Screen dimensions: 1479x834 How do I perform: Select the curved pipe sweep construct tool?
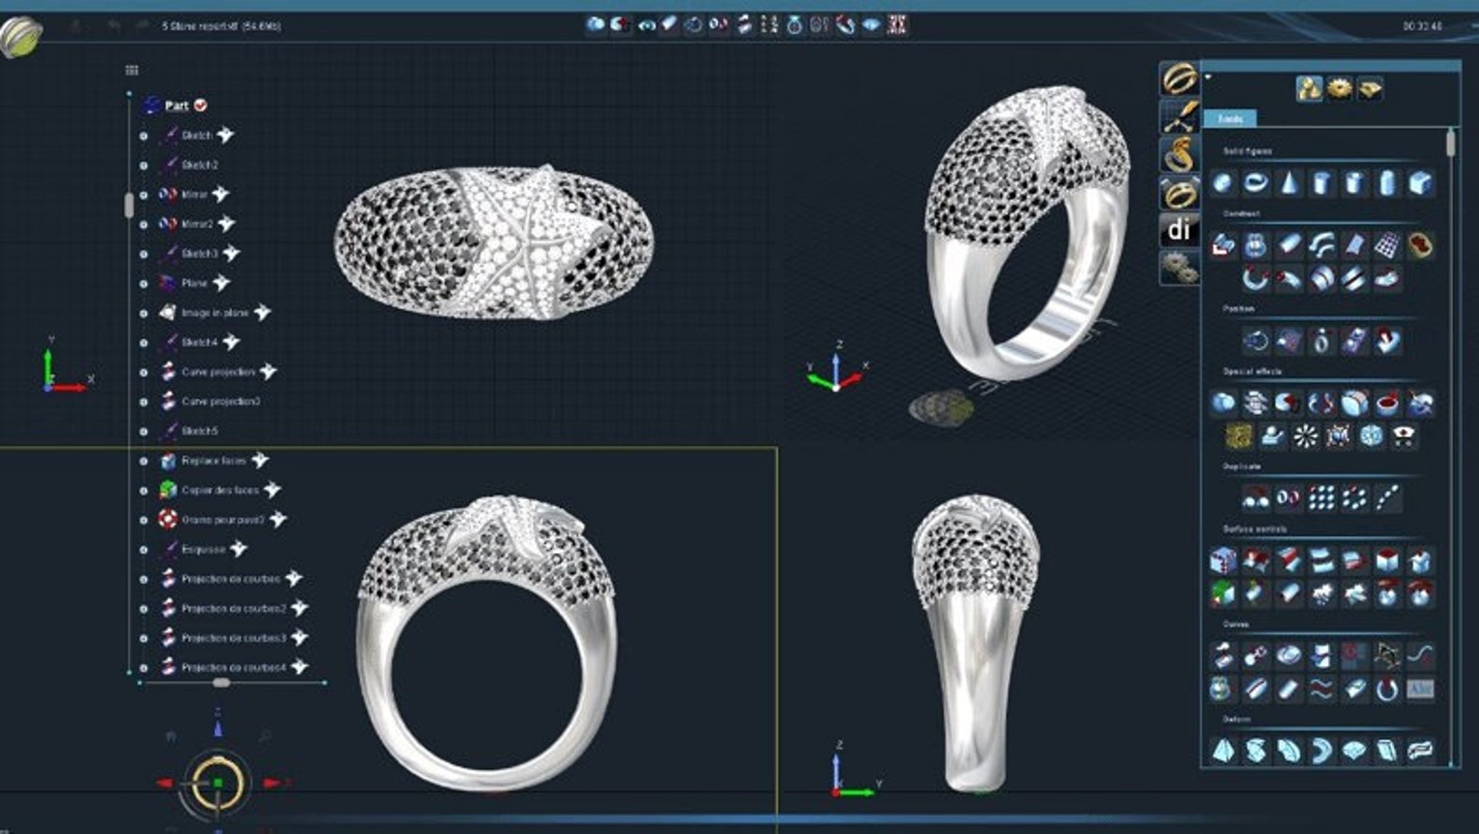[x=1322, y=246]
